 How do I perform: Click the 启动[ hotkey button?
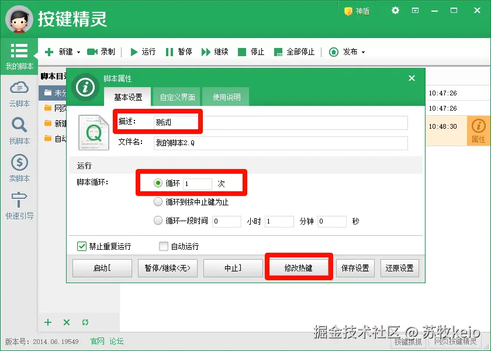(x=102, y=269)
